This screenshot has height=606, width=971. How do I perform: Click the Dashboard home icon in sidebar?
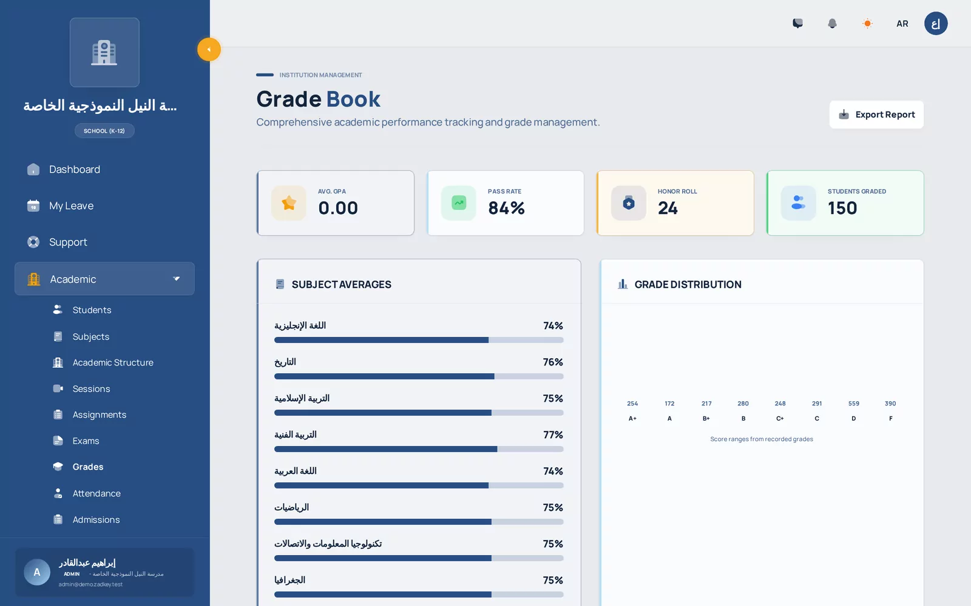[33, 170]
